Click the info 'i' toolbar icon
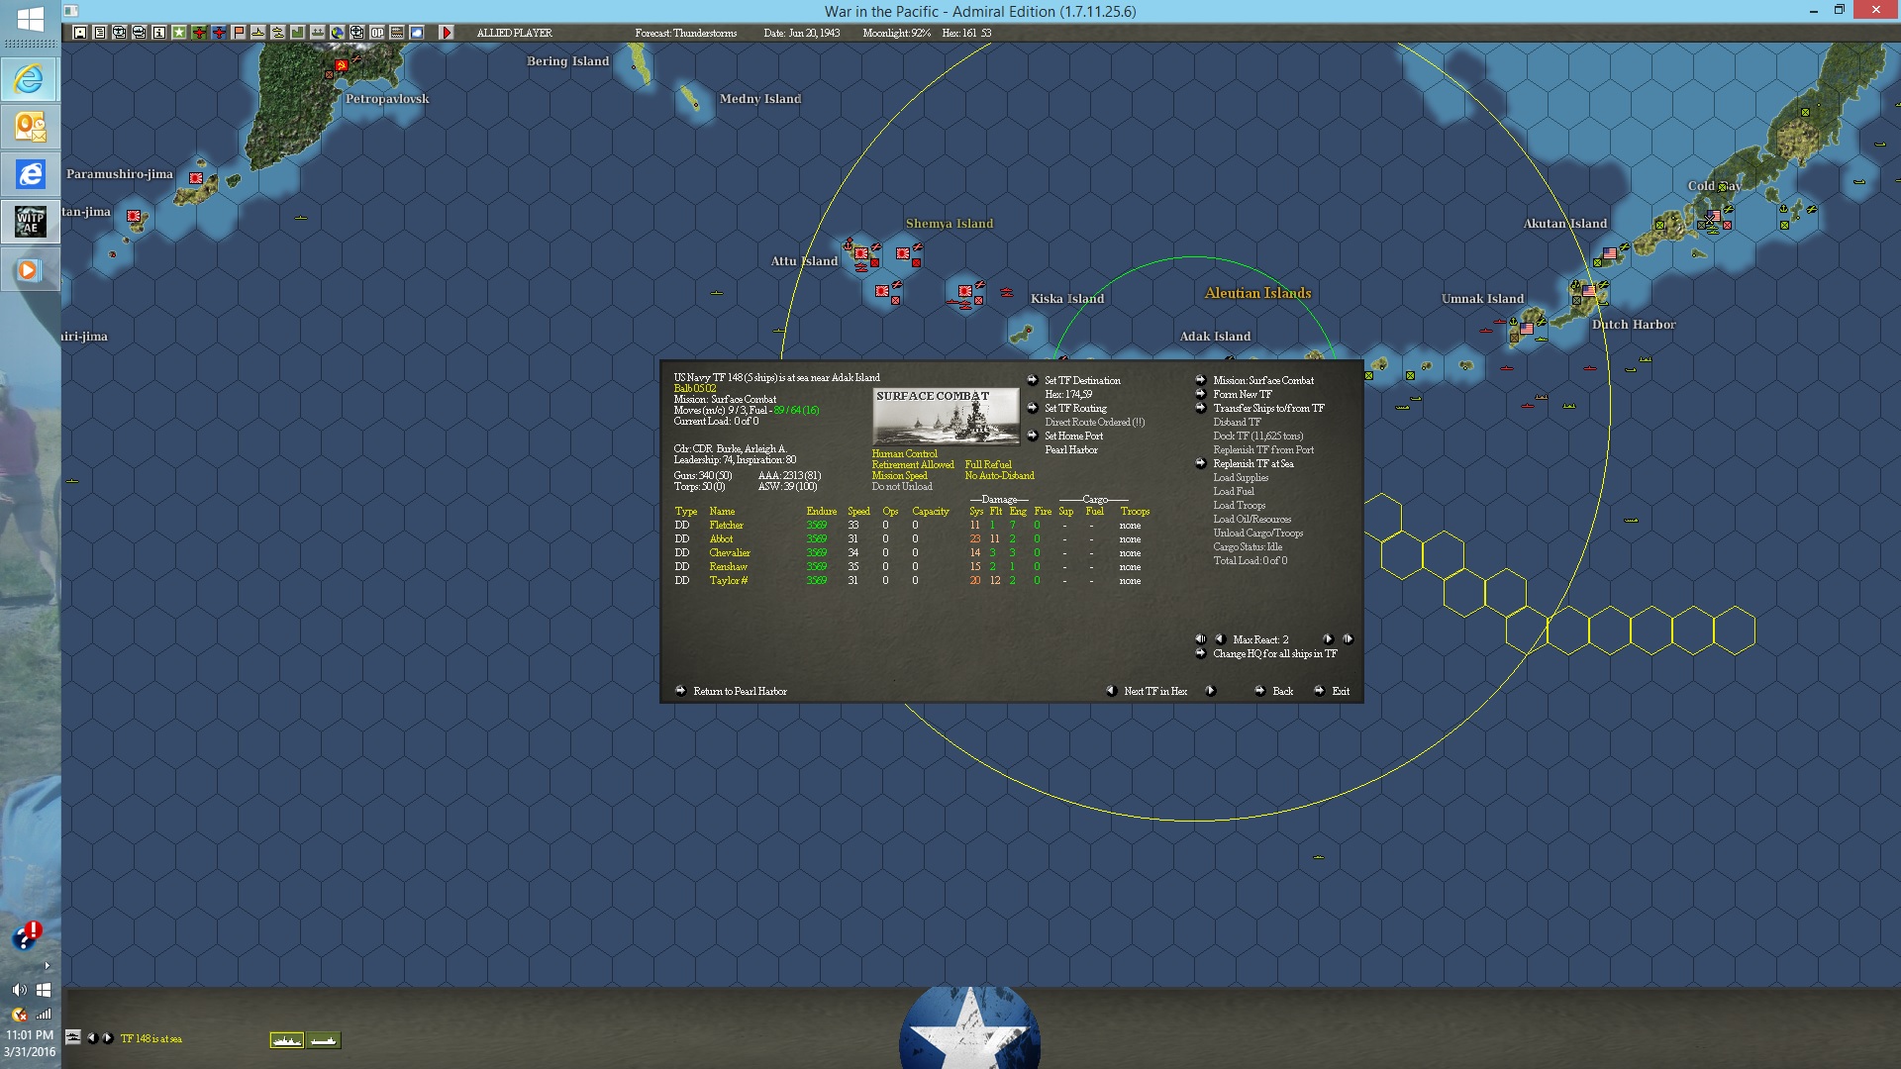 [159, 33]
